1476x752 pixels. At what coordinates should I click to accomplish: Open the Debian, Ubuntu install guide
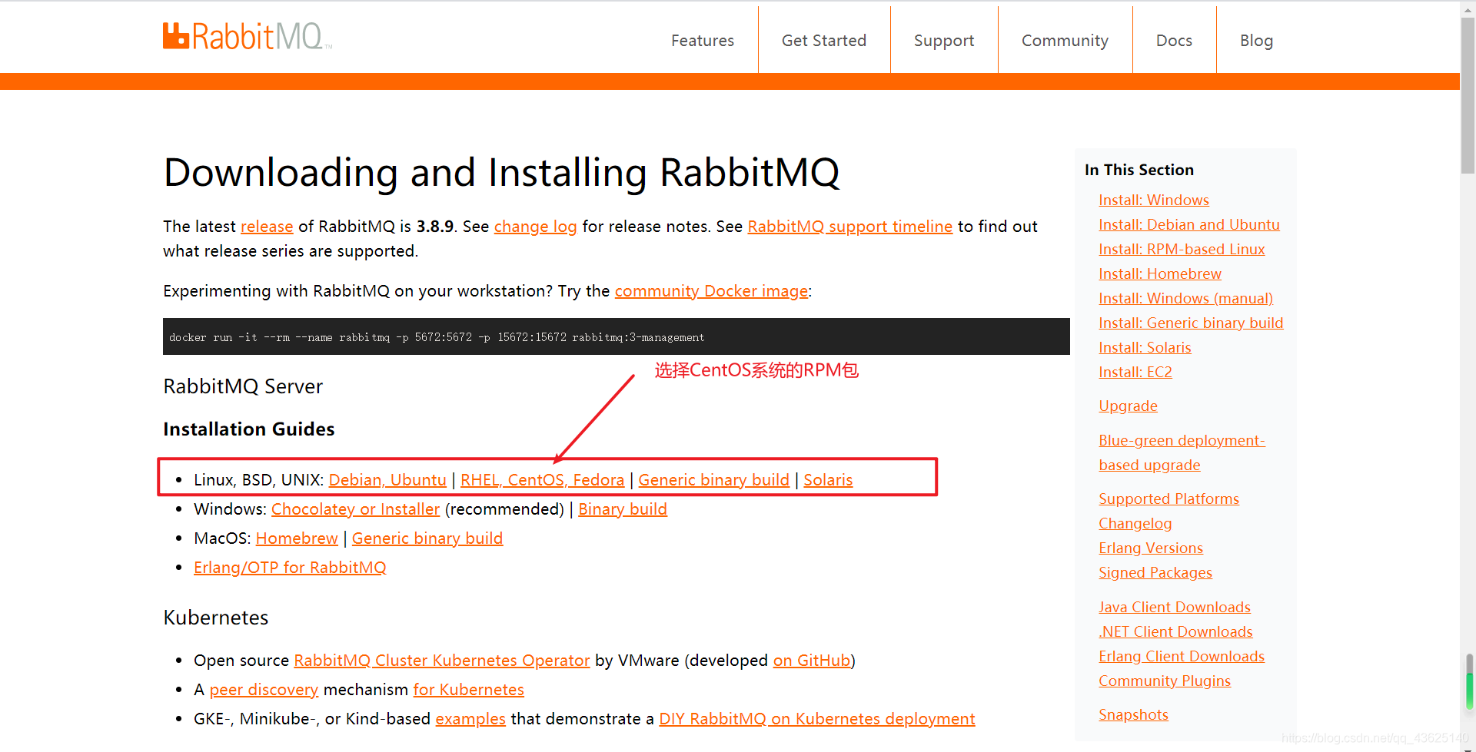click(387, 480)
